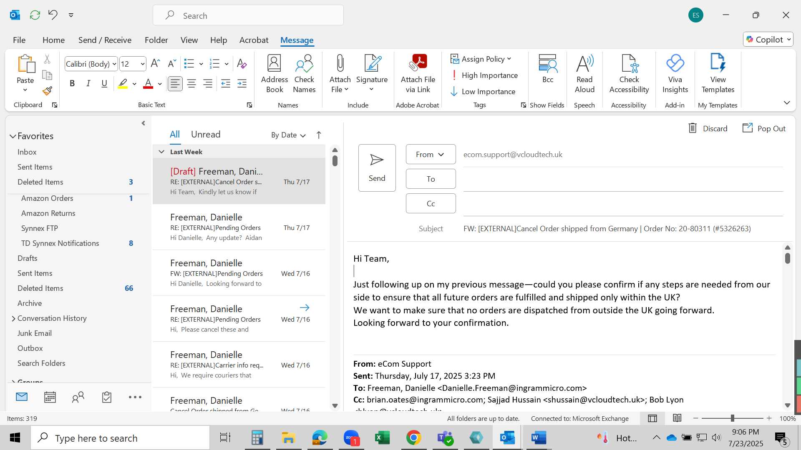Click the Send/Receive sync icon in title bar

(35, 15)
